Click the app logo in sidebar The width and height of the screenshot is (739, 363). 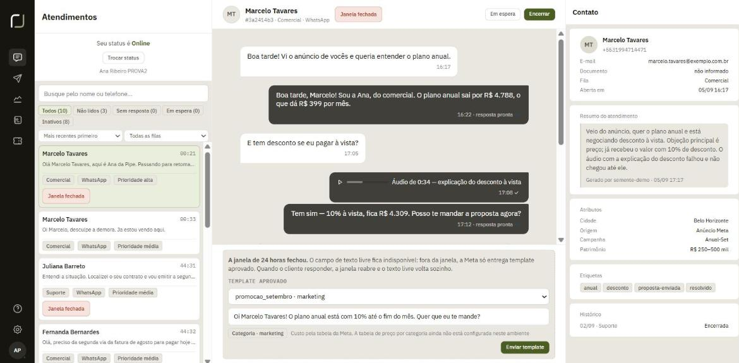(x=18, y=21)
